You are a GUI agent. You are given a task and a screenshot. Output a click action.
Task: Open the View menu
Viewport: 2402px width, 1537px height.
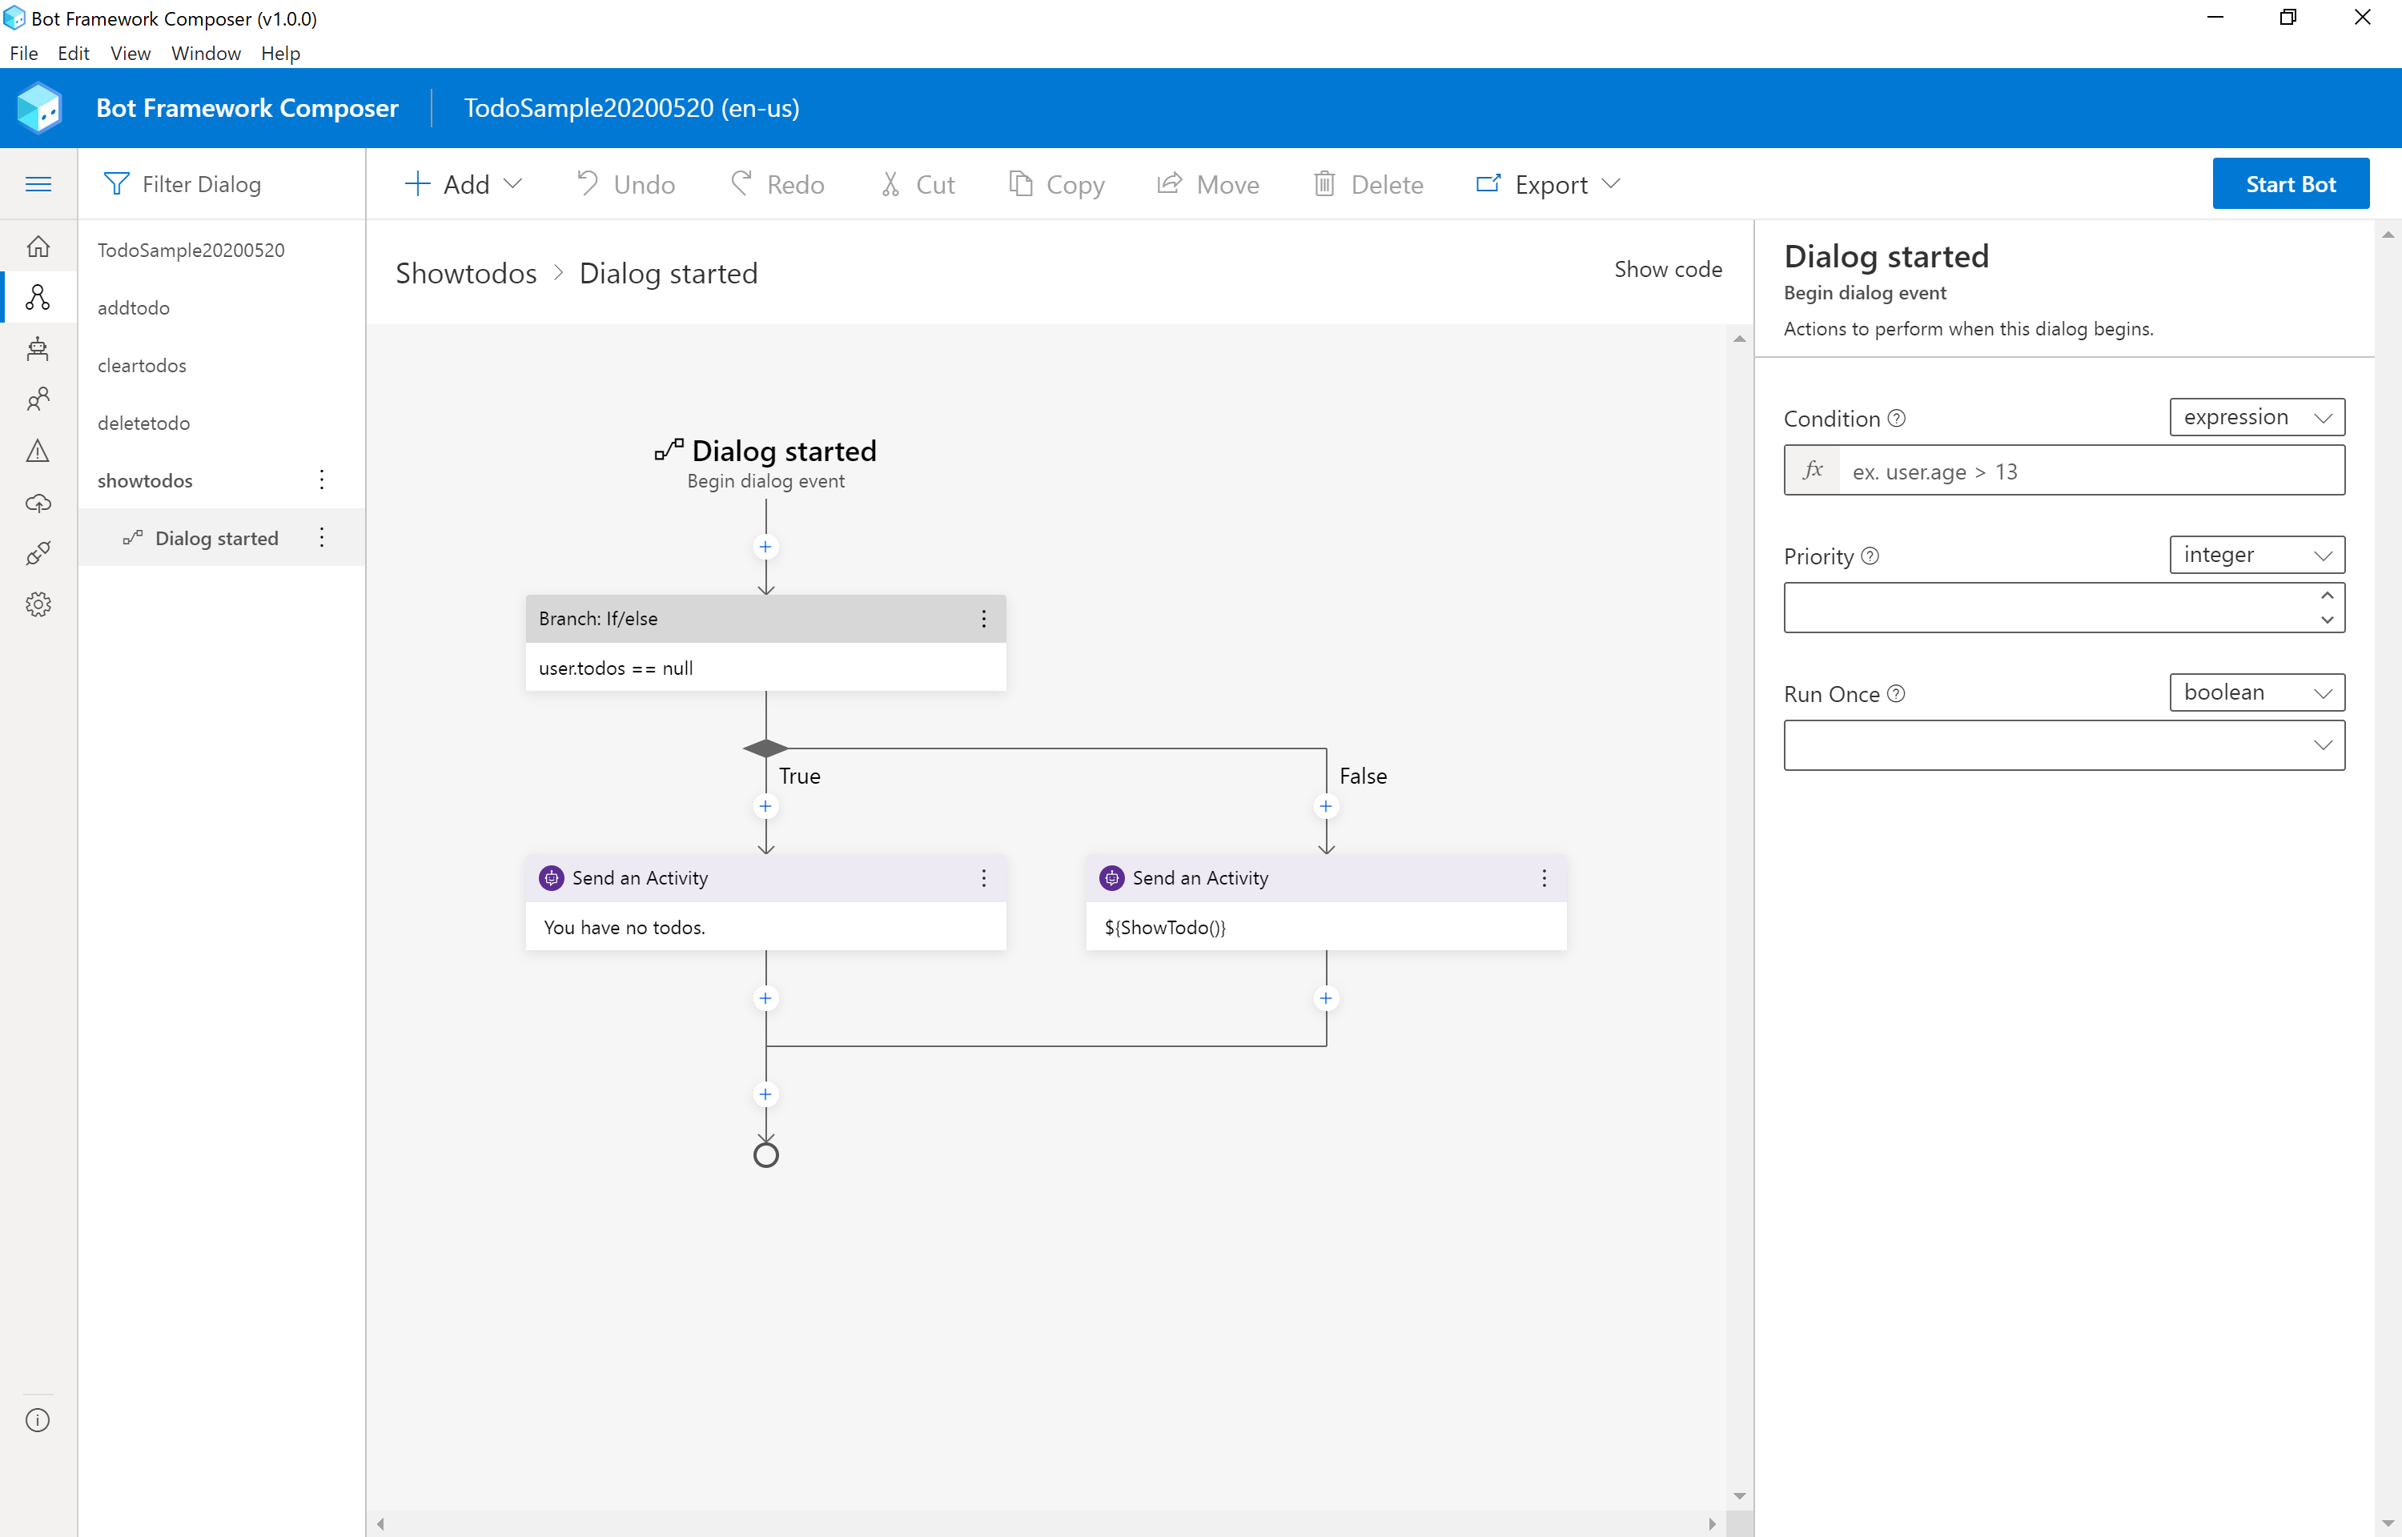(130, 53)
